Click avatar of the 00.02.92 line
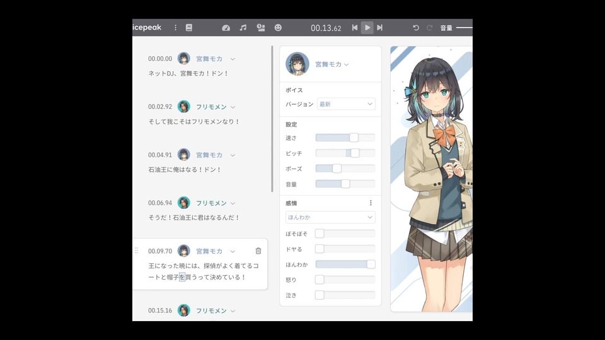Viewport: 605px width, 340px height. [x=183, y=107]
